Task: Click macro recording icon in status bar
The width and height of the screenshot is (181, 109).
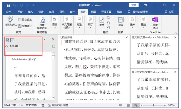Action: point(43,105)
